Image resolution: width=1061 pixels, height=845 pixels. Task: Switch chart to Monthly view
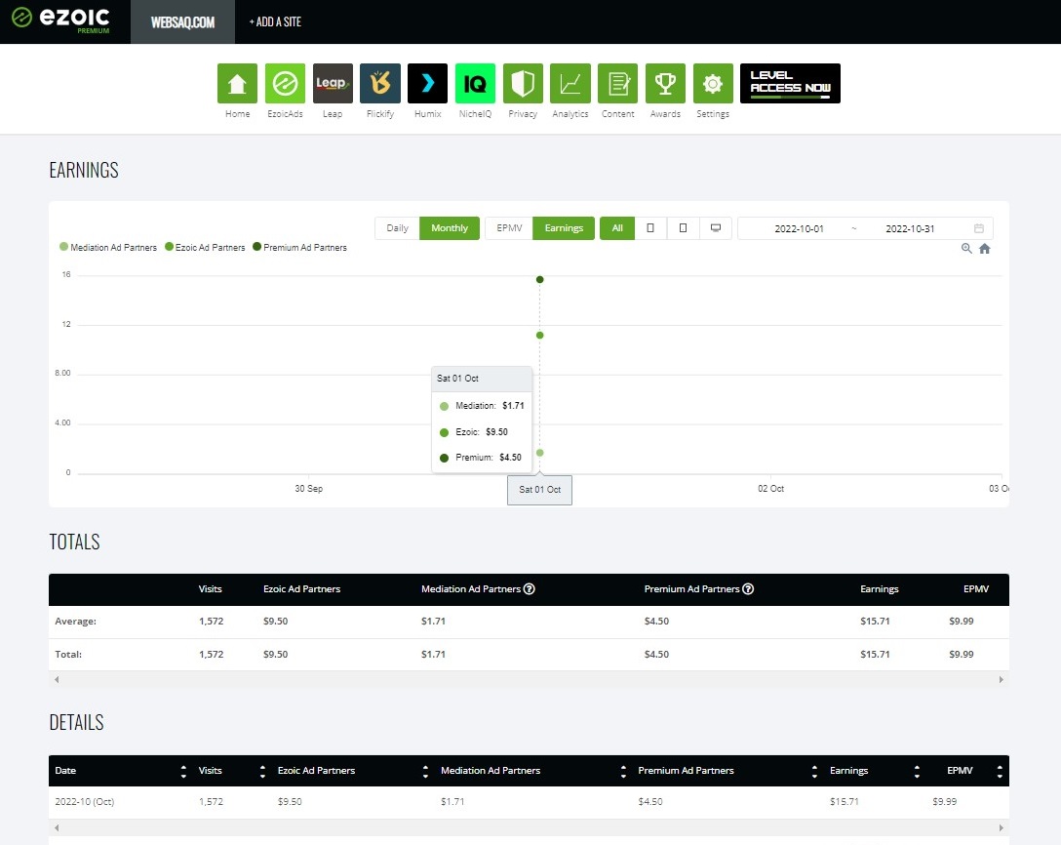tap(450, 228)
